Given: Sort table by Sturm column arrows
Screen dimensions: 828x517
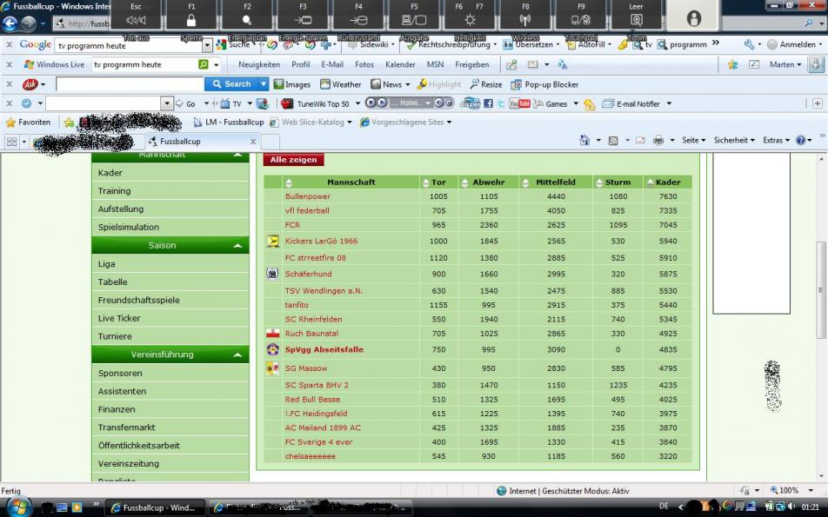Looking at the screenshot, I should (x=599, y=182).
